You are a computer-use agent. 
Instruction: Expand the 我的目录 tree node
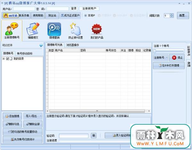(x=4, y=59)
